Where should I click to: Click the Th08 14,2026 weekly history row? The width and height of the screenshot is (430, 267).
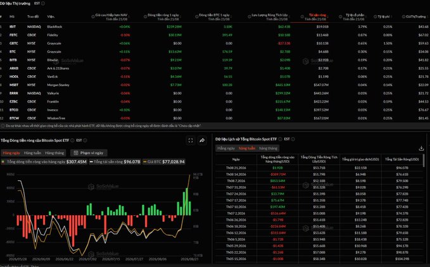click(x=319, y=174)
